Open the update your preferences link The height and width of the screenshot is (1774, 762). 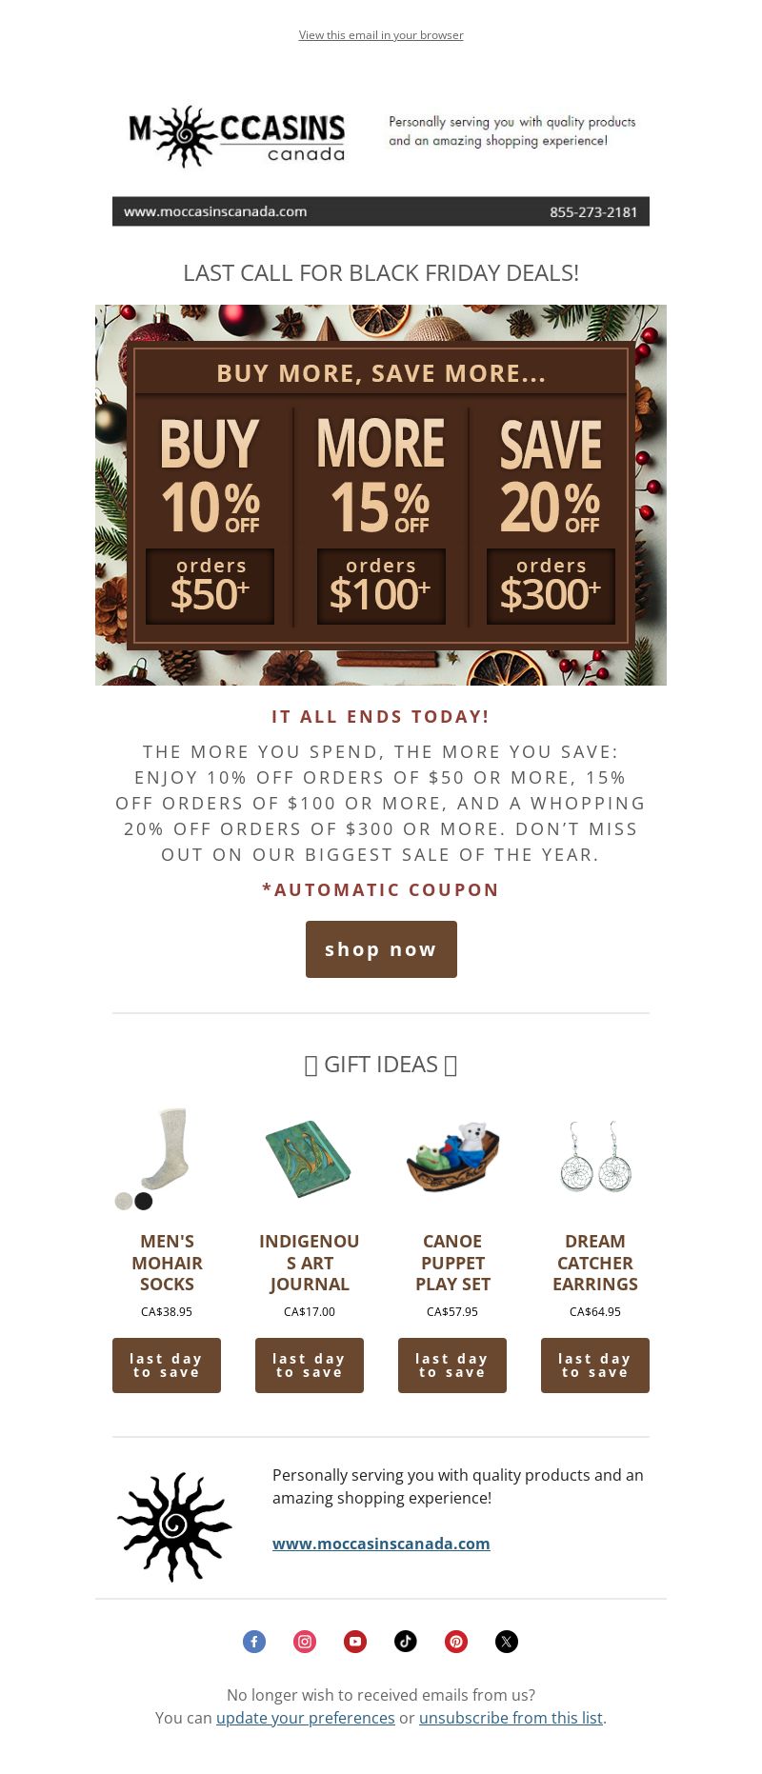(x=306, y=1718)
